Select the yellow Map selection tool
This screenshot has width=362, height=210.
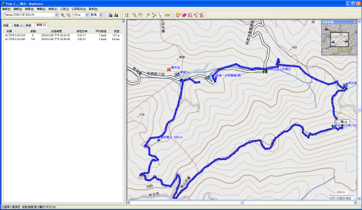pos(127,15)
